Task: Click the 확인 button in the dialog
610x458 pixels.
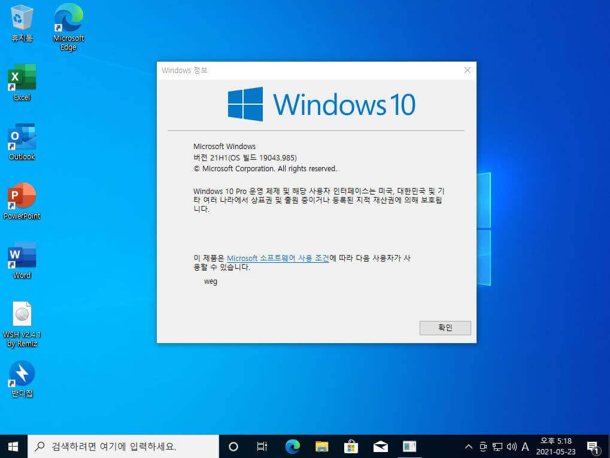Action: tap(445, 327)
